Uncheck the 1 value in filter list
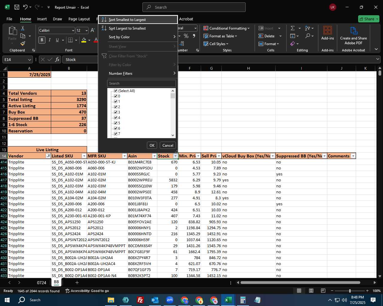 point(116,102)
